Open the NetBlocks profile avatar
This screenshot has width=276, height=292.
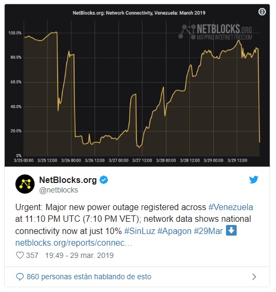coord(25,184)
